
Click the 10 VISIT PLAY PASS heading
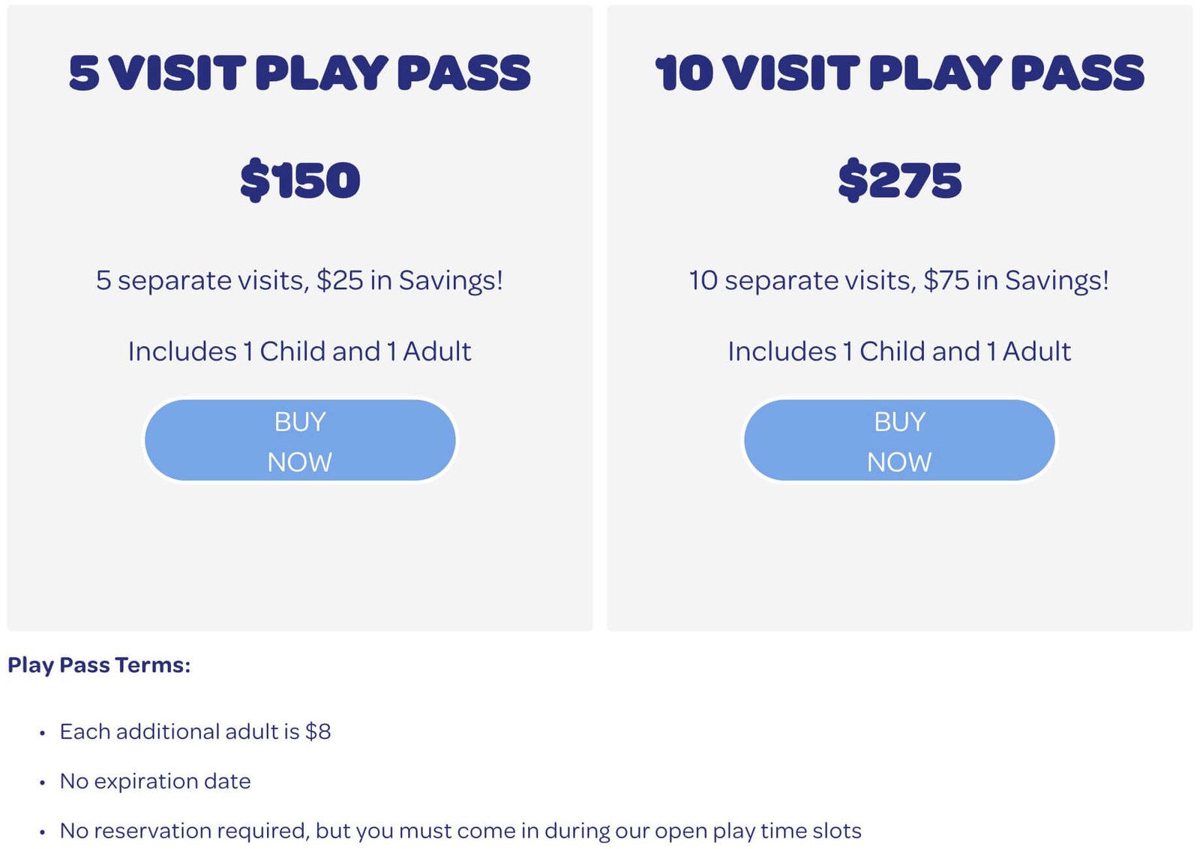899,73
